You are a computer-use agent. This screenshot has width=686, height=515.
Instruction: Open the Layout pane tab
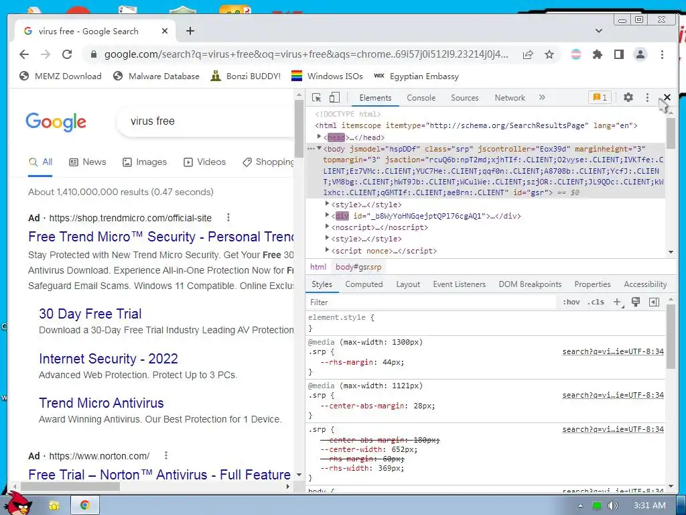408,284
